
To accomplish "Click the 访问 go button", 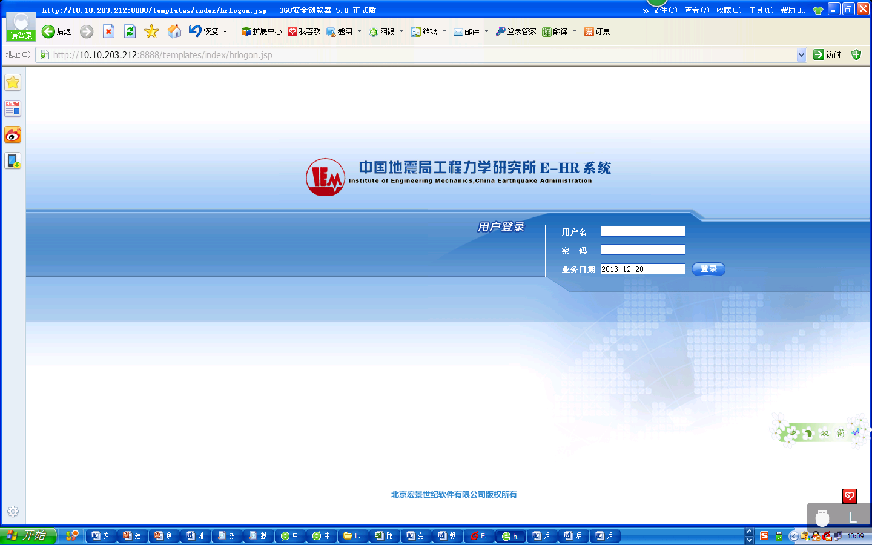I will [x=827, y=55].
